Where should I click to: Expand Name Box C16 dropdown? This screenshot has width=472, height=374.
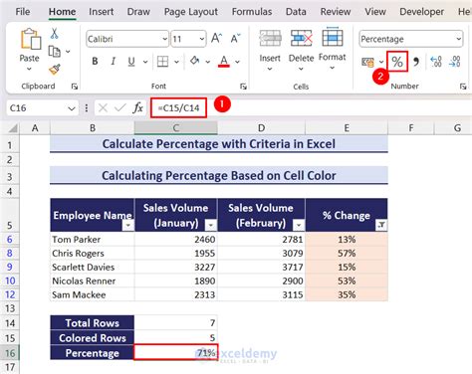(x=72, y=108)
